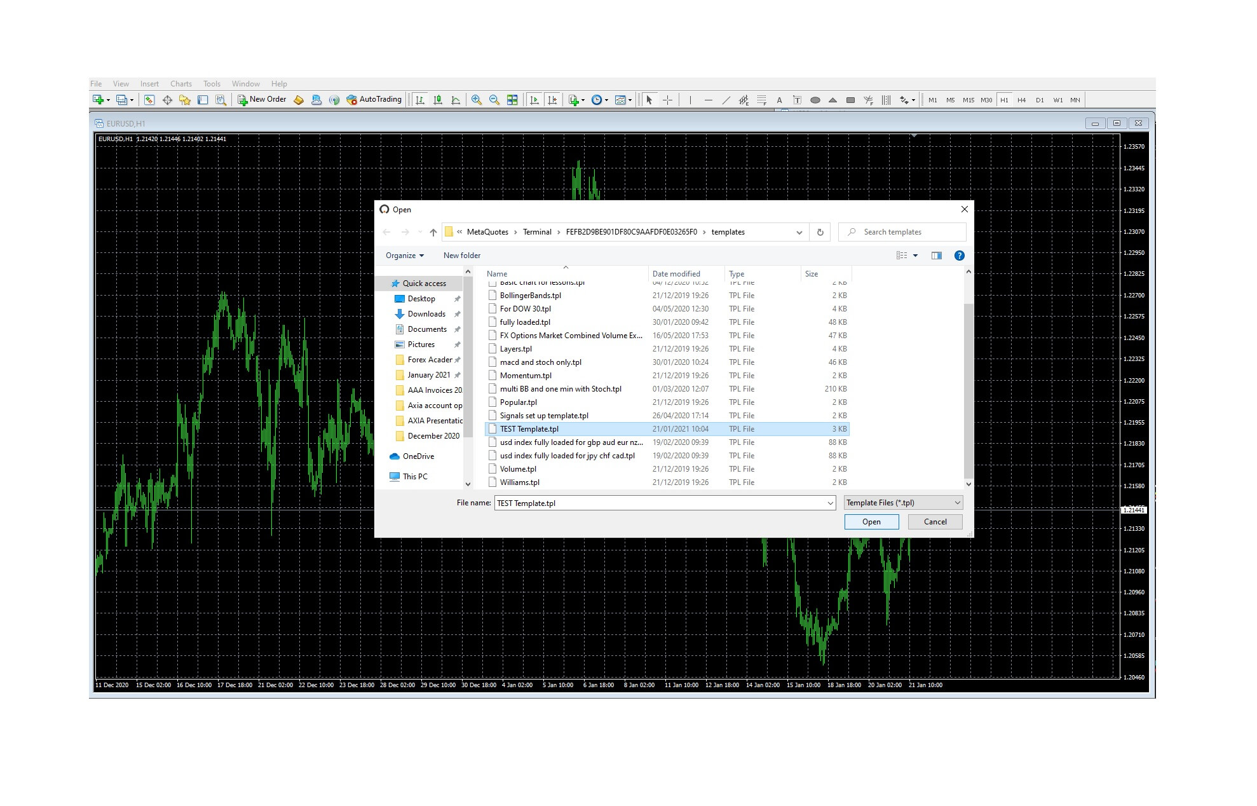Image resolution: width=1257 pixels, height=806 pixels.
Task: Open the view options dropdown arrow
Action: [915, 256]
